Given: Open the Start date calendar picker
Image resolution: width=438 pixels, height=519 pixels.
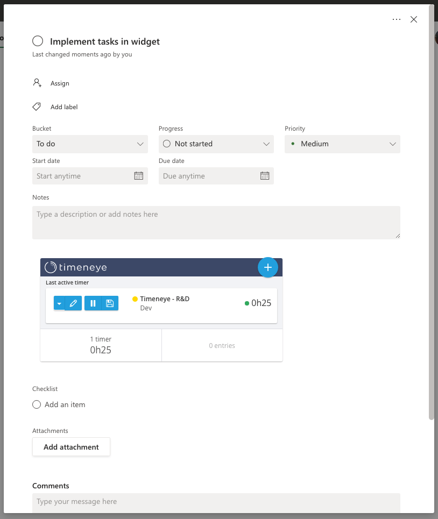Looking at the screenshot, I should [x=140, y=175].
